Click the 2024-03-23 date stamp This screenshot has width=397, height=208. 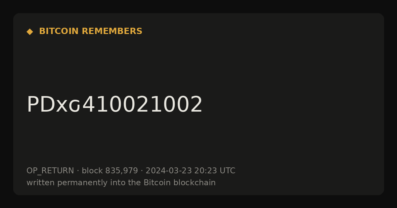(168, 171)
